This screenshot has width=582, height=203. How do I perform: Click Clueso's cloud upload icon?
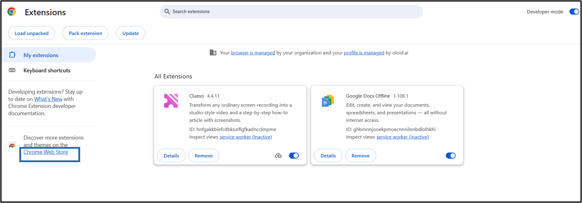(x=278, y=156)
